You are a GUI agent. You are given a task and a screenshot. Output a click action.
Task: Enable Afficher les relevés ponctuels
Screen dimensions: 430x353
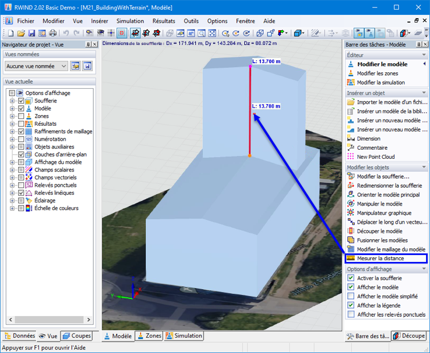351,314
